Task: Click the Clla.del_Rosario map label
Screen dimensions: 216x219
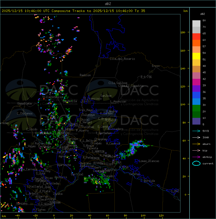Action: [x=122, y=59]
